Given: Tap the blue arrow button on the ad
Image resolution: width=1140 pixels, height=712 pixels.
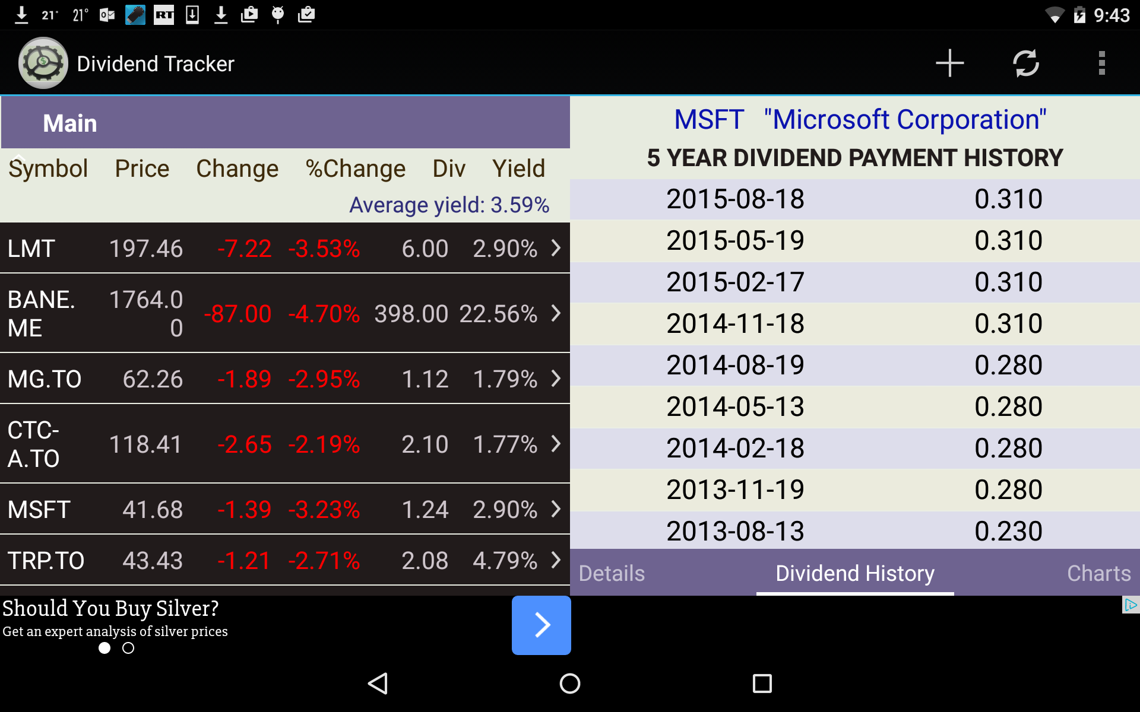Looking at the screenshot, I should 541,625.
